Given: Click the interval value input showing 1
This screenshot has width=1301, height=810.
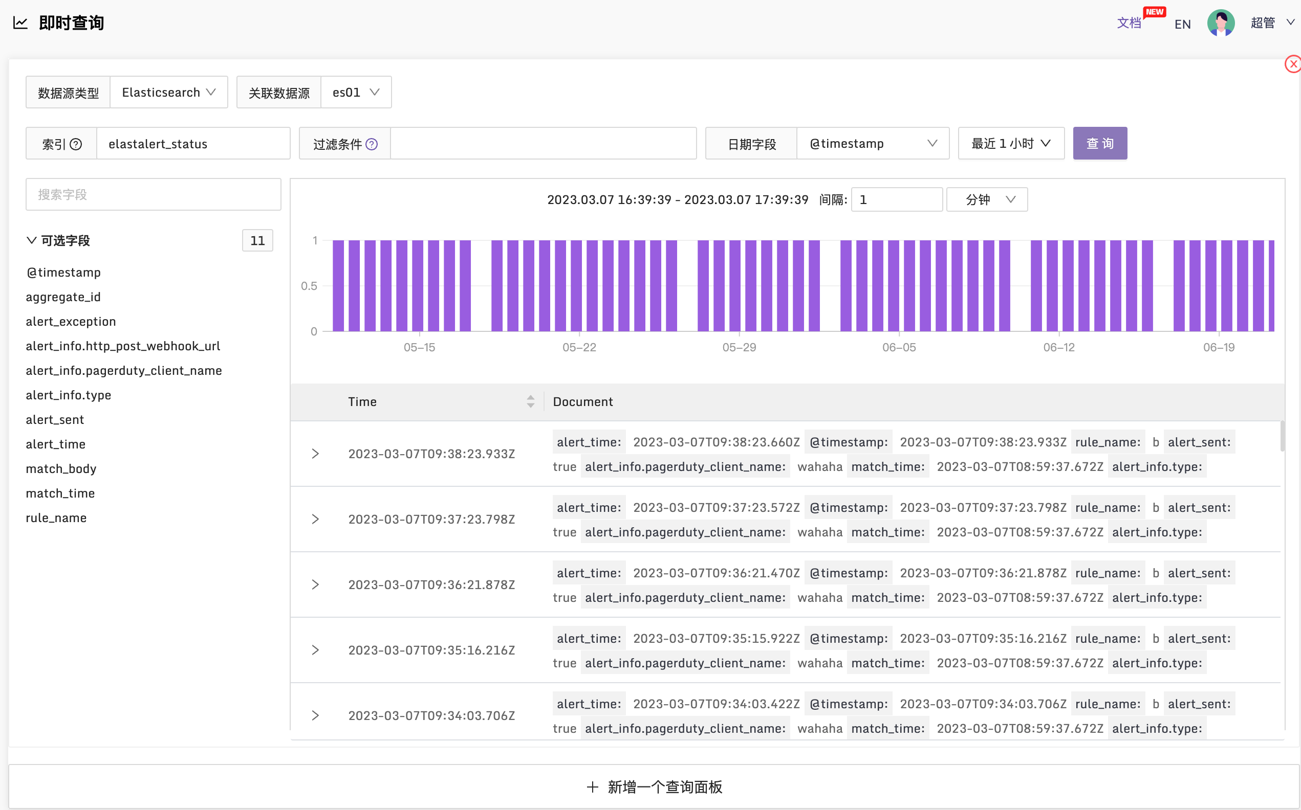Looking at the screenshot, I should pos(897,200).
